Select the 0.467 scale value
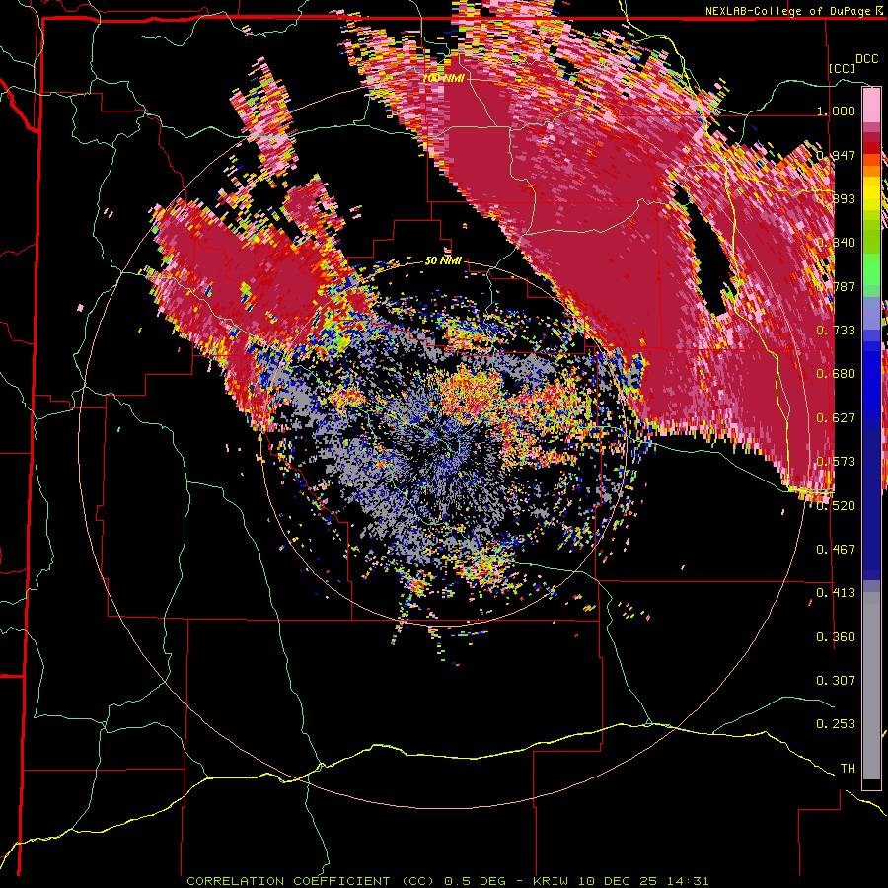The image size is (888, 888). [836, 550]
